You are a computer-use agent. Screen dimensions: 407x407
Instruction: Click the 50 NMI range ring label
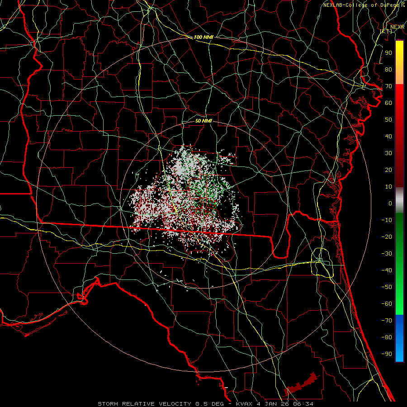(x=203, y=121)
